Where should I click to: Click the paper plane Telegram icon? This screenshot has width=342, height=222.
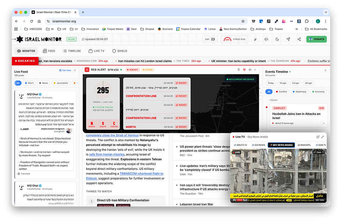[288, 39]
